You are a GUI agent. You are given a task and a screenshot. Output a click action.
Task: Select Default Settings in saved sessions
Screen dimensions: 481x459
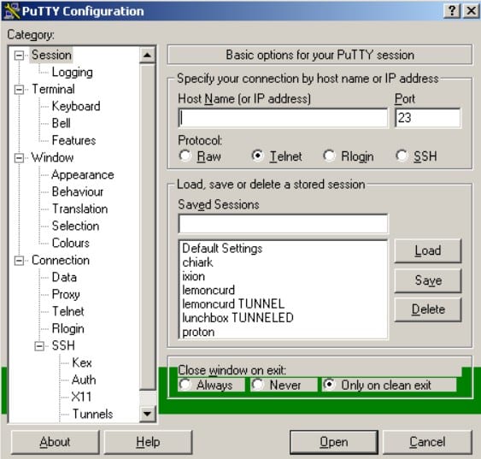[222, 248]
